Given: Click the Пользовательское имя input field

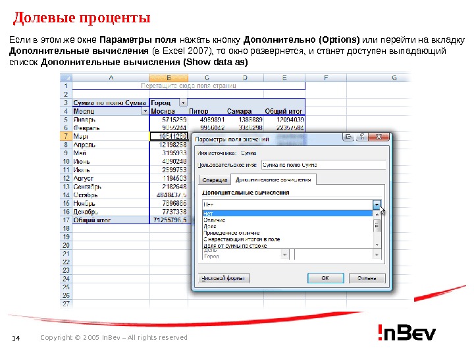Looking at the screenshot, I should tap(323, 165).
